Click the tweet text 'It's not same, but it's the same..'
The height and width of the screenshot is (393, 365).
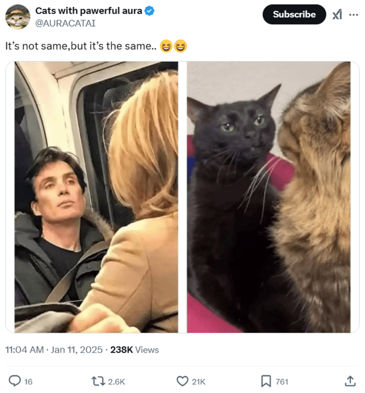point(82,46)
